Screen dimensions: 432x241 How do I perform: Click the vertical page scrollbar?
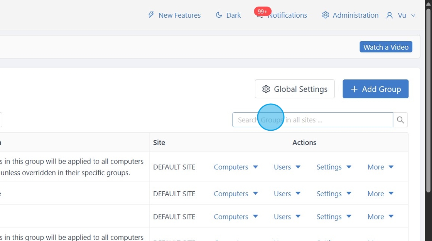[x=429, y=101]
